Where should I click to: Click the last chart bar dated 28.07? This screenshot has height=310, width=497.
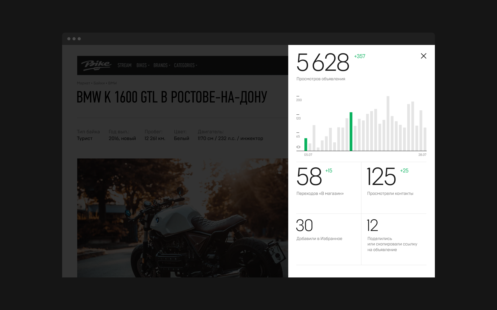(x=425, y=139)
